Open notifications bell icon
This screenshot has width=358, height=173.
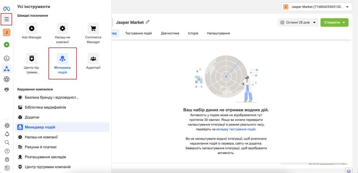coord(7,134)
